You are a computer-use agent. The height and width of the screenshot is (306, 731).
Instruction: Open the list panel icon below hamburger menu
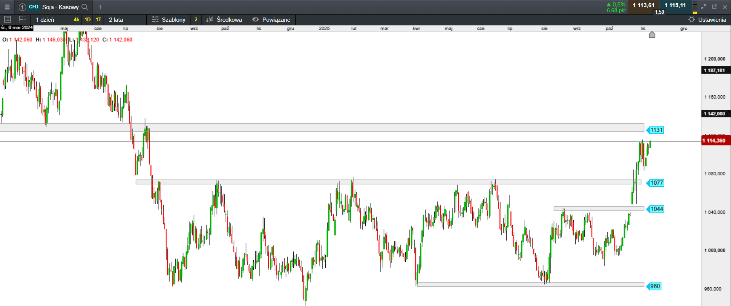click(7, 19)
